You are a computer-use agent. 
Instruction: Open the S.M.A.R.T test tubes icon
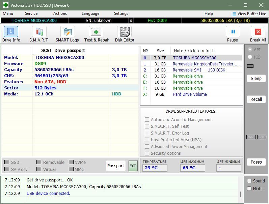tap(39, 32)
